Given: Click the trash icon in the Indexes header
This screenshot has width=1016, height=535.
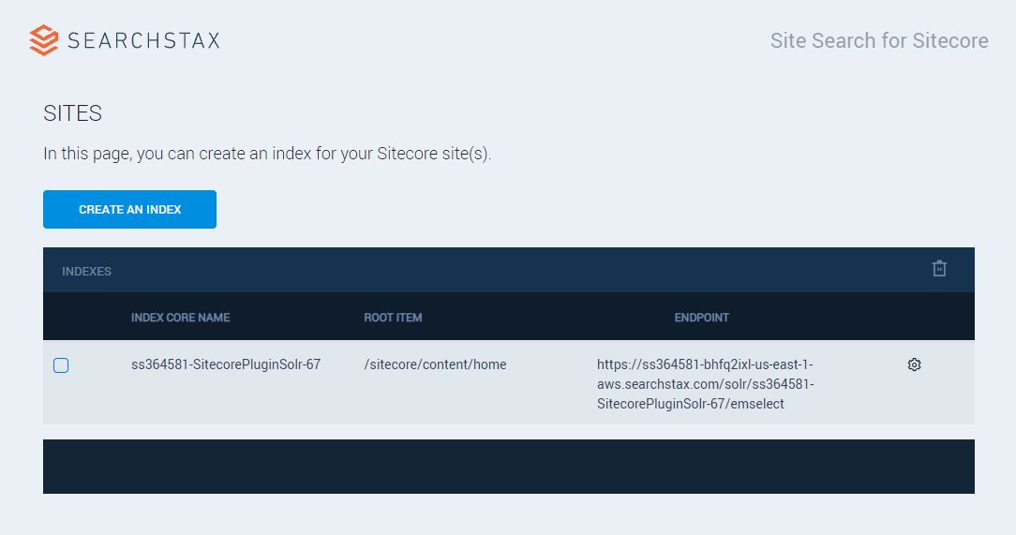Looking at the screenshot, I should click(939, 268).
